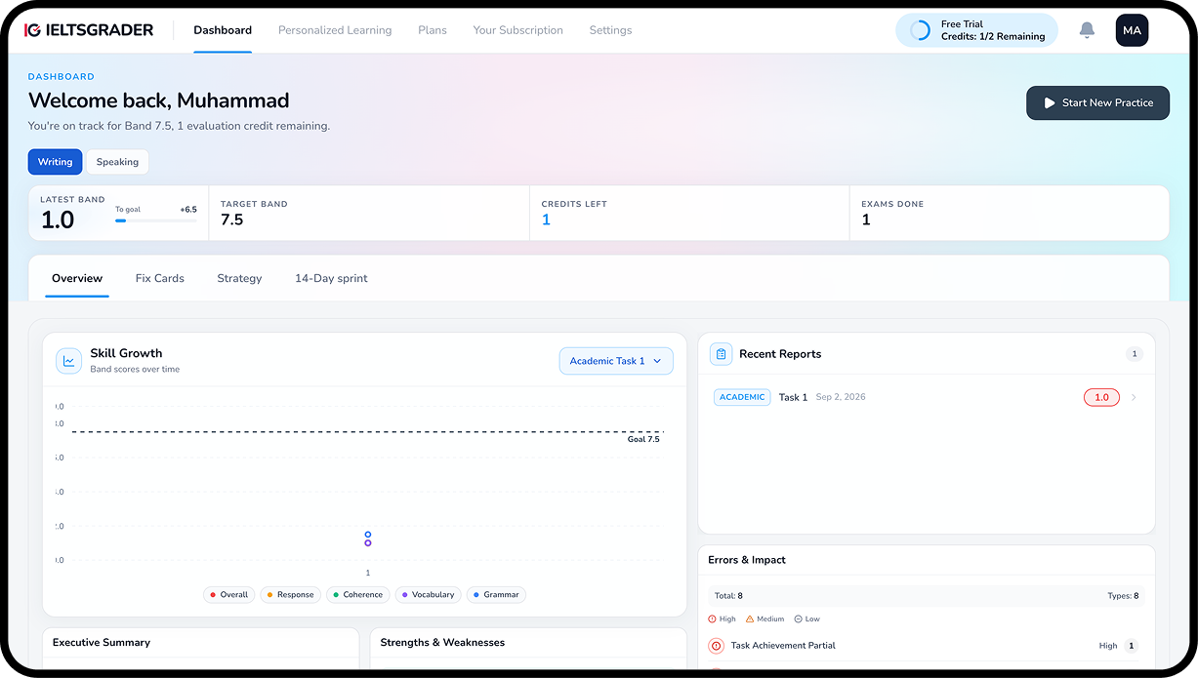Open the notifications bell
Viewport: 1198px width, 678px height.
tap(1087, 30)
